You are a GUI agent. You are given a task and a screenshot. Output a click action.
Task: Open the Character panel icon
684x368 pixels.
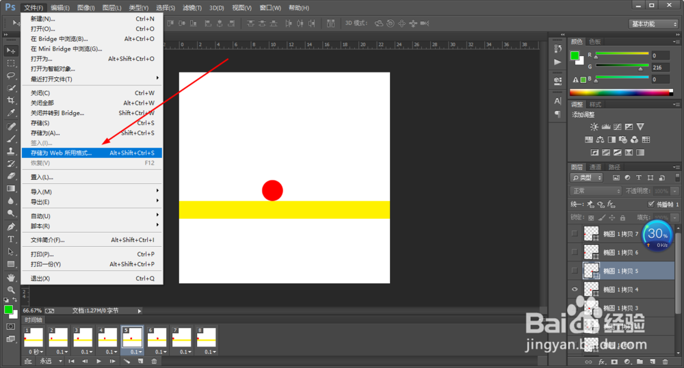(557, 101)
